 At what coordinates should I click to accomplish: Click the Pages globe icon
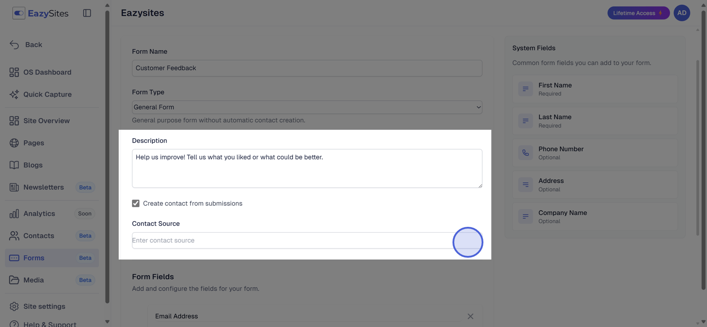point(14,143)
